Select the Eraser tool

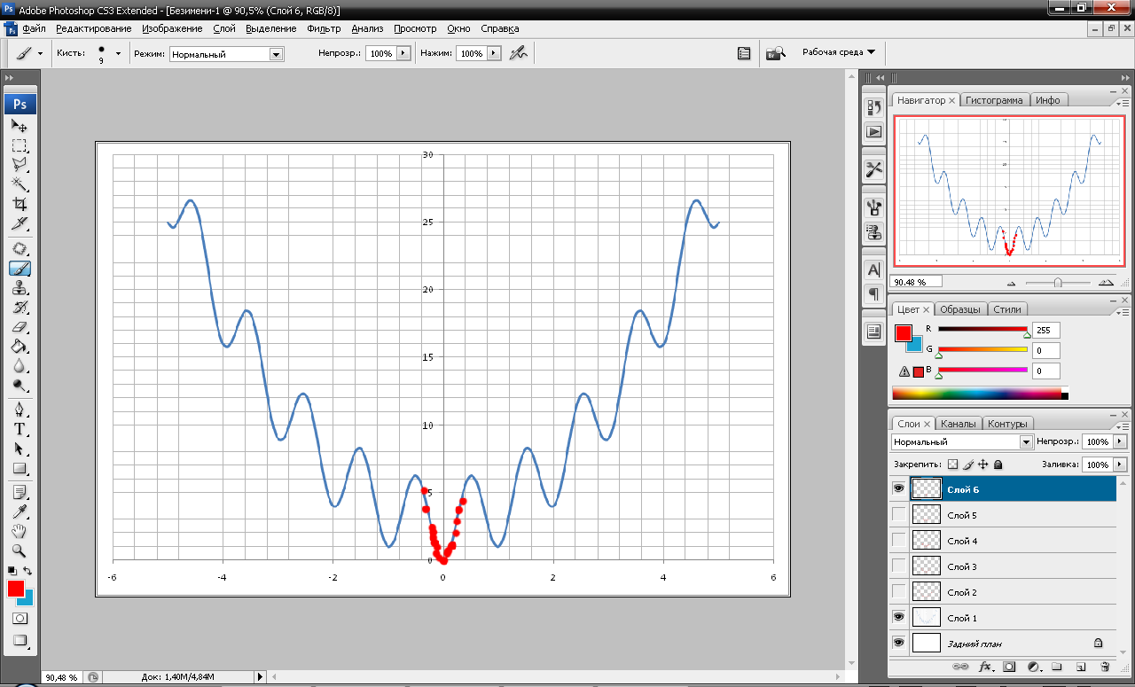click(x=20, y=327)
